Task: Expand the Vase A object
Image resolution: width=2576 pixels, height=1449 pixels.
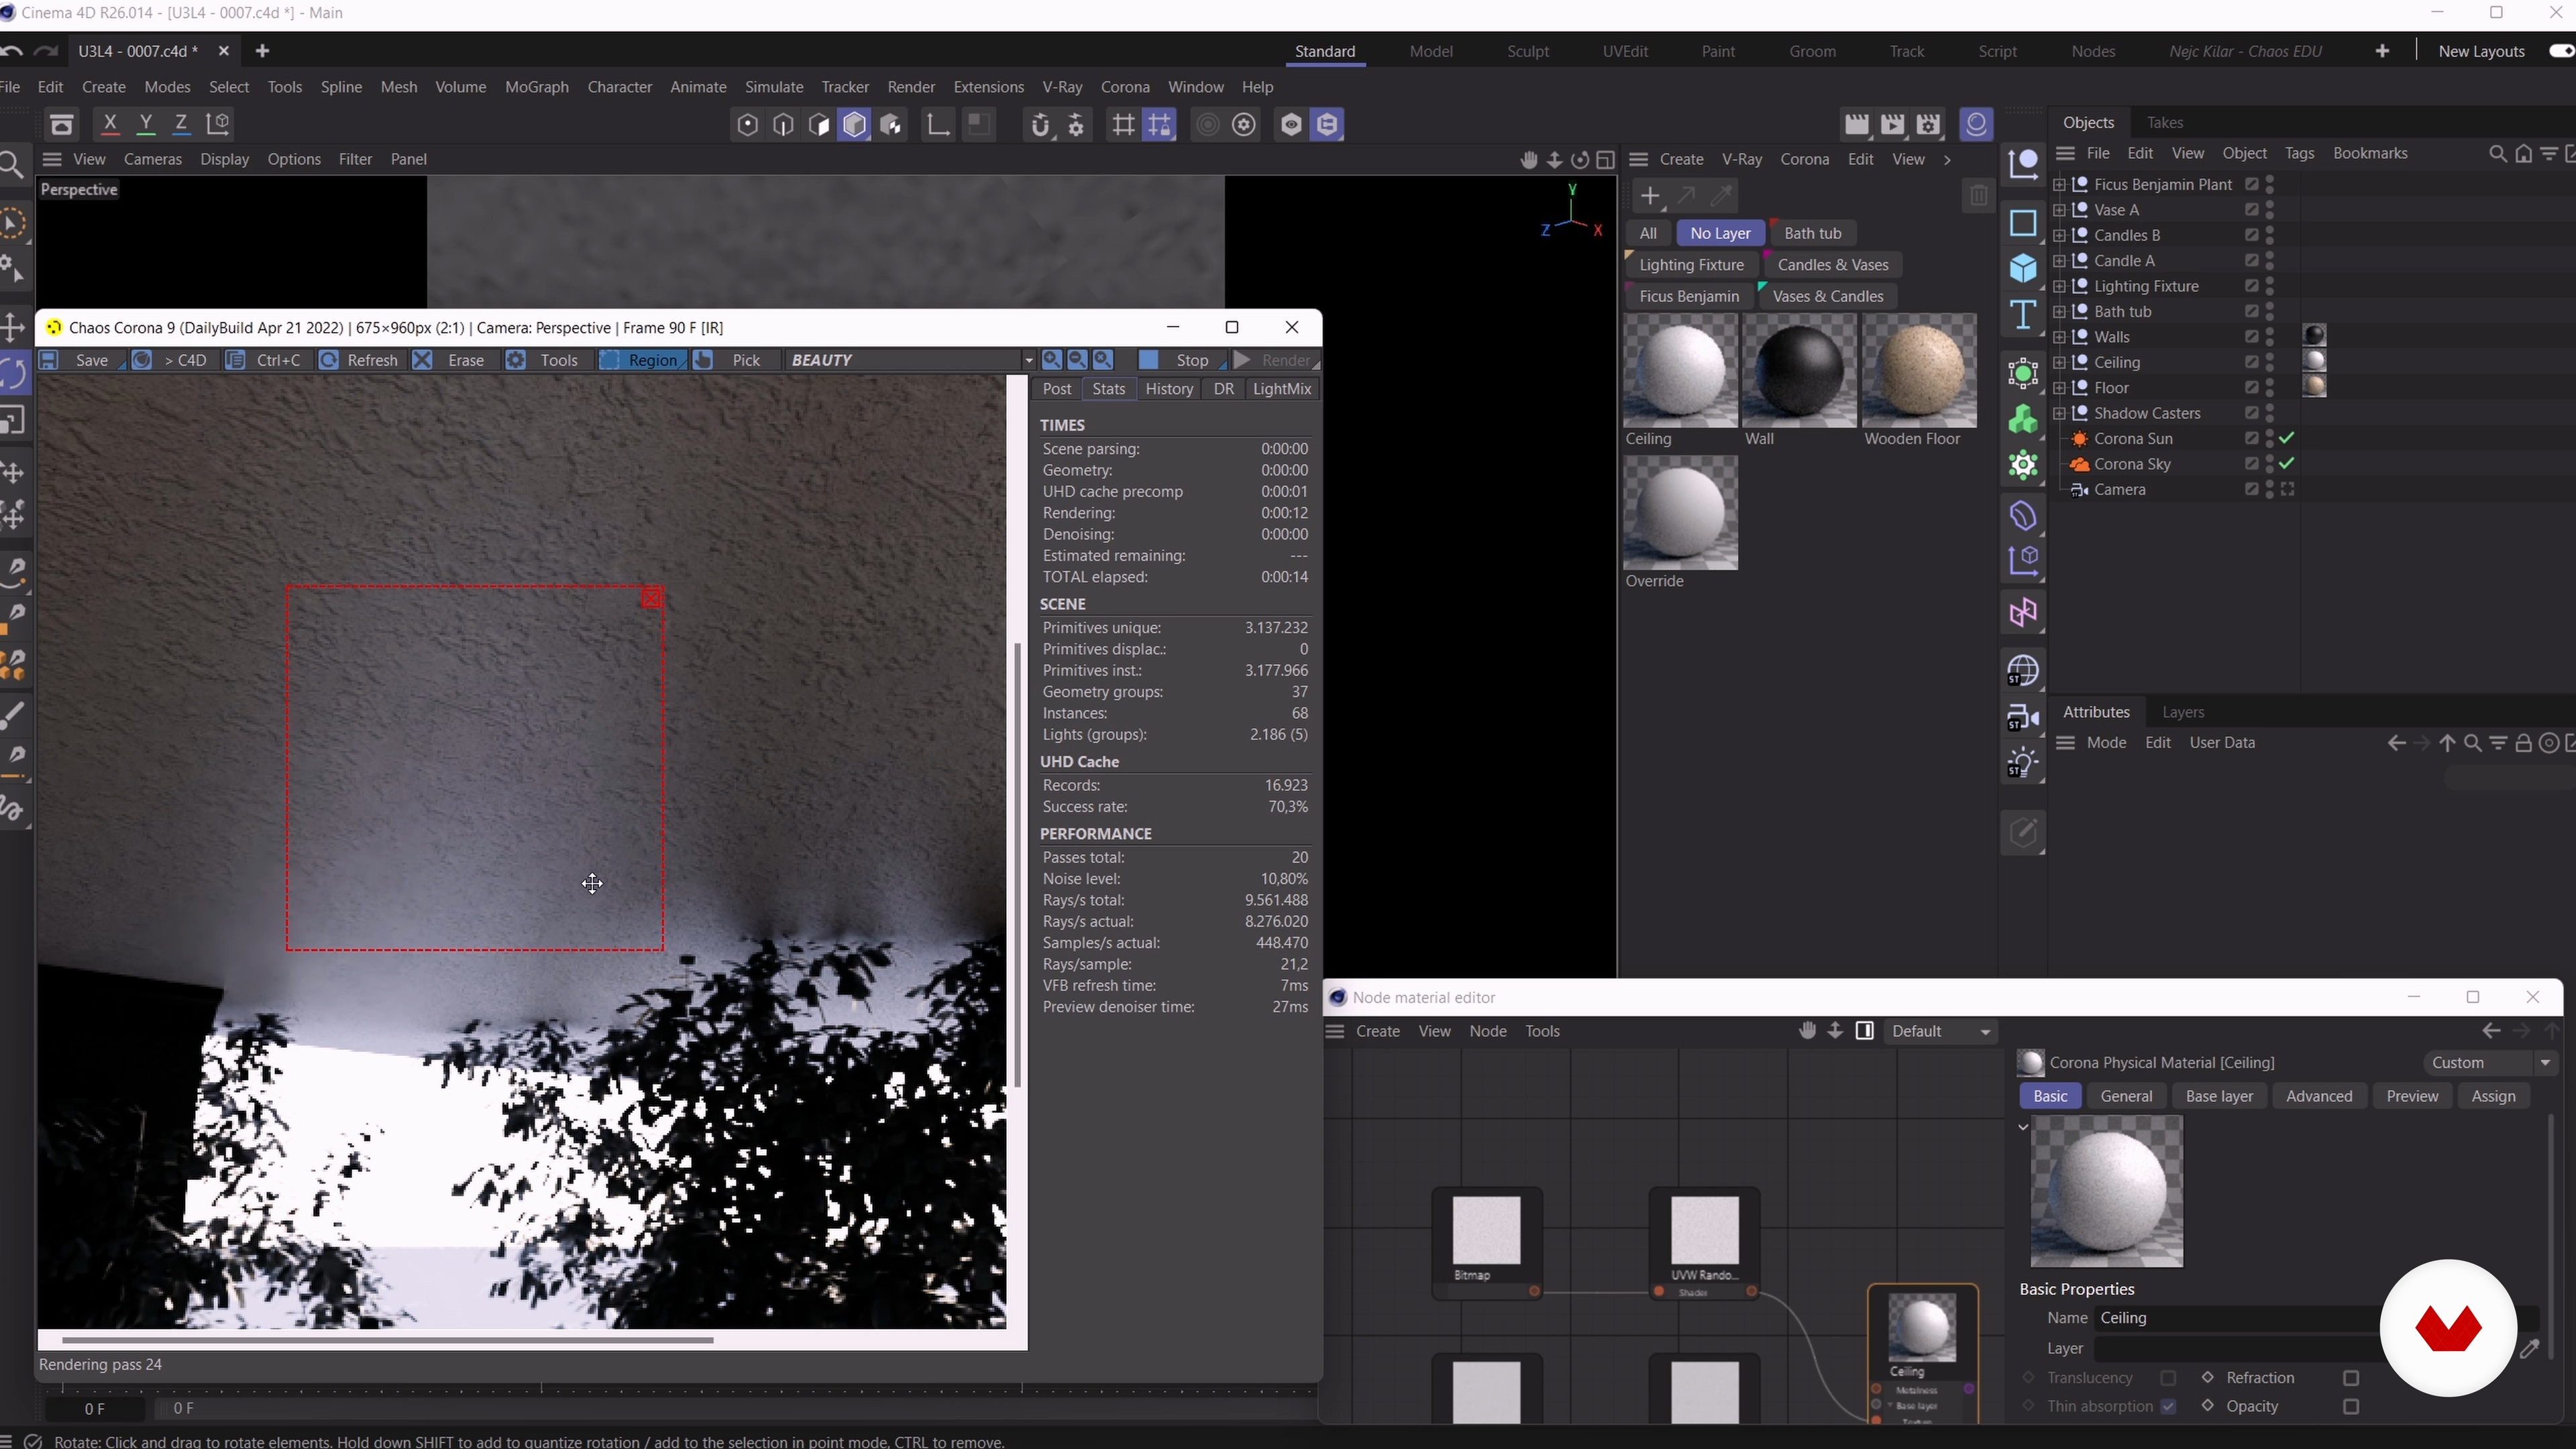Action: click(x=2059, y=210)
